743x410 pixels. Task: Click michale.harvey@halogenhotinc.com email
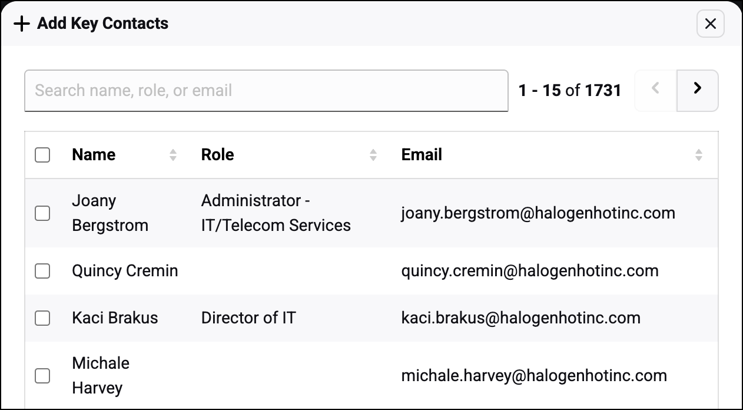point(534,376)
